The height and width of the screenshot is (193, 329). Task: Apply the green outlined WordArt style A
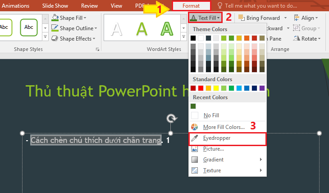pyautogui.click(x=167, y=29)
